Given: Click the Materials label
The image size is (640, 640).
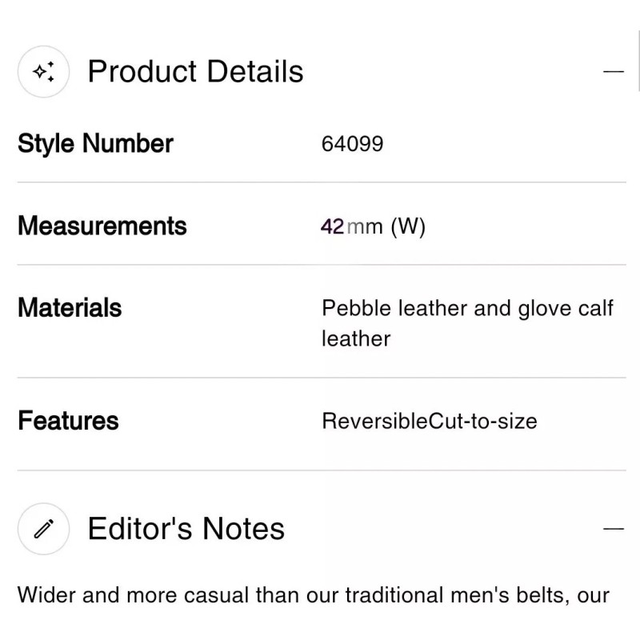Looking at the screenshot, I should (x=70, y=308).
